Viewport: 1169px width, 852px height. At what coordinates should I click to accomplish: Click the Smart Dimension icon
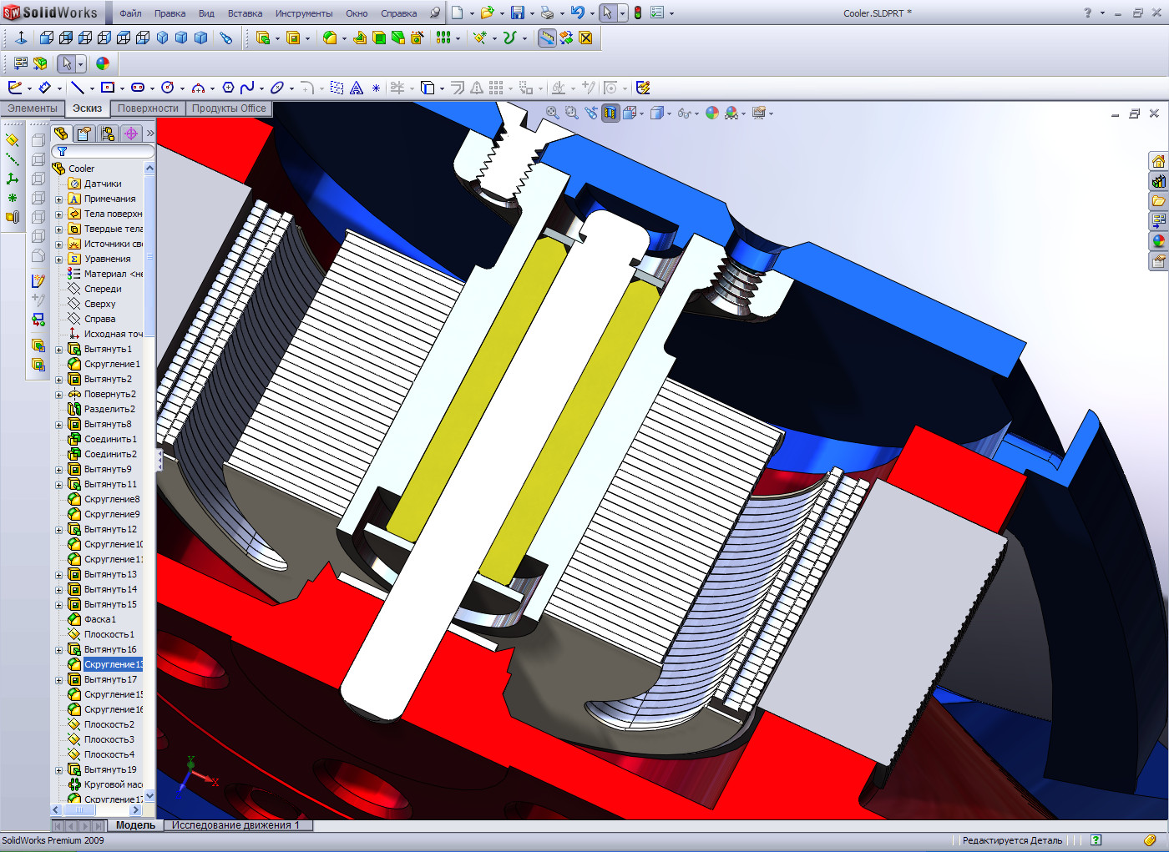pyautogui.click(x=44, y=88)
